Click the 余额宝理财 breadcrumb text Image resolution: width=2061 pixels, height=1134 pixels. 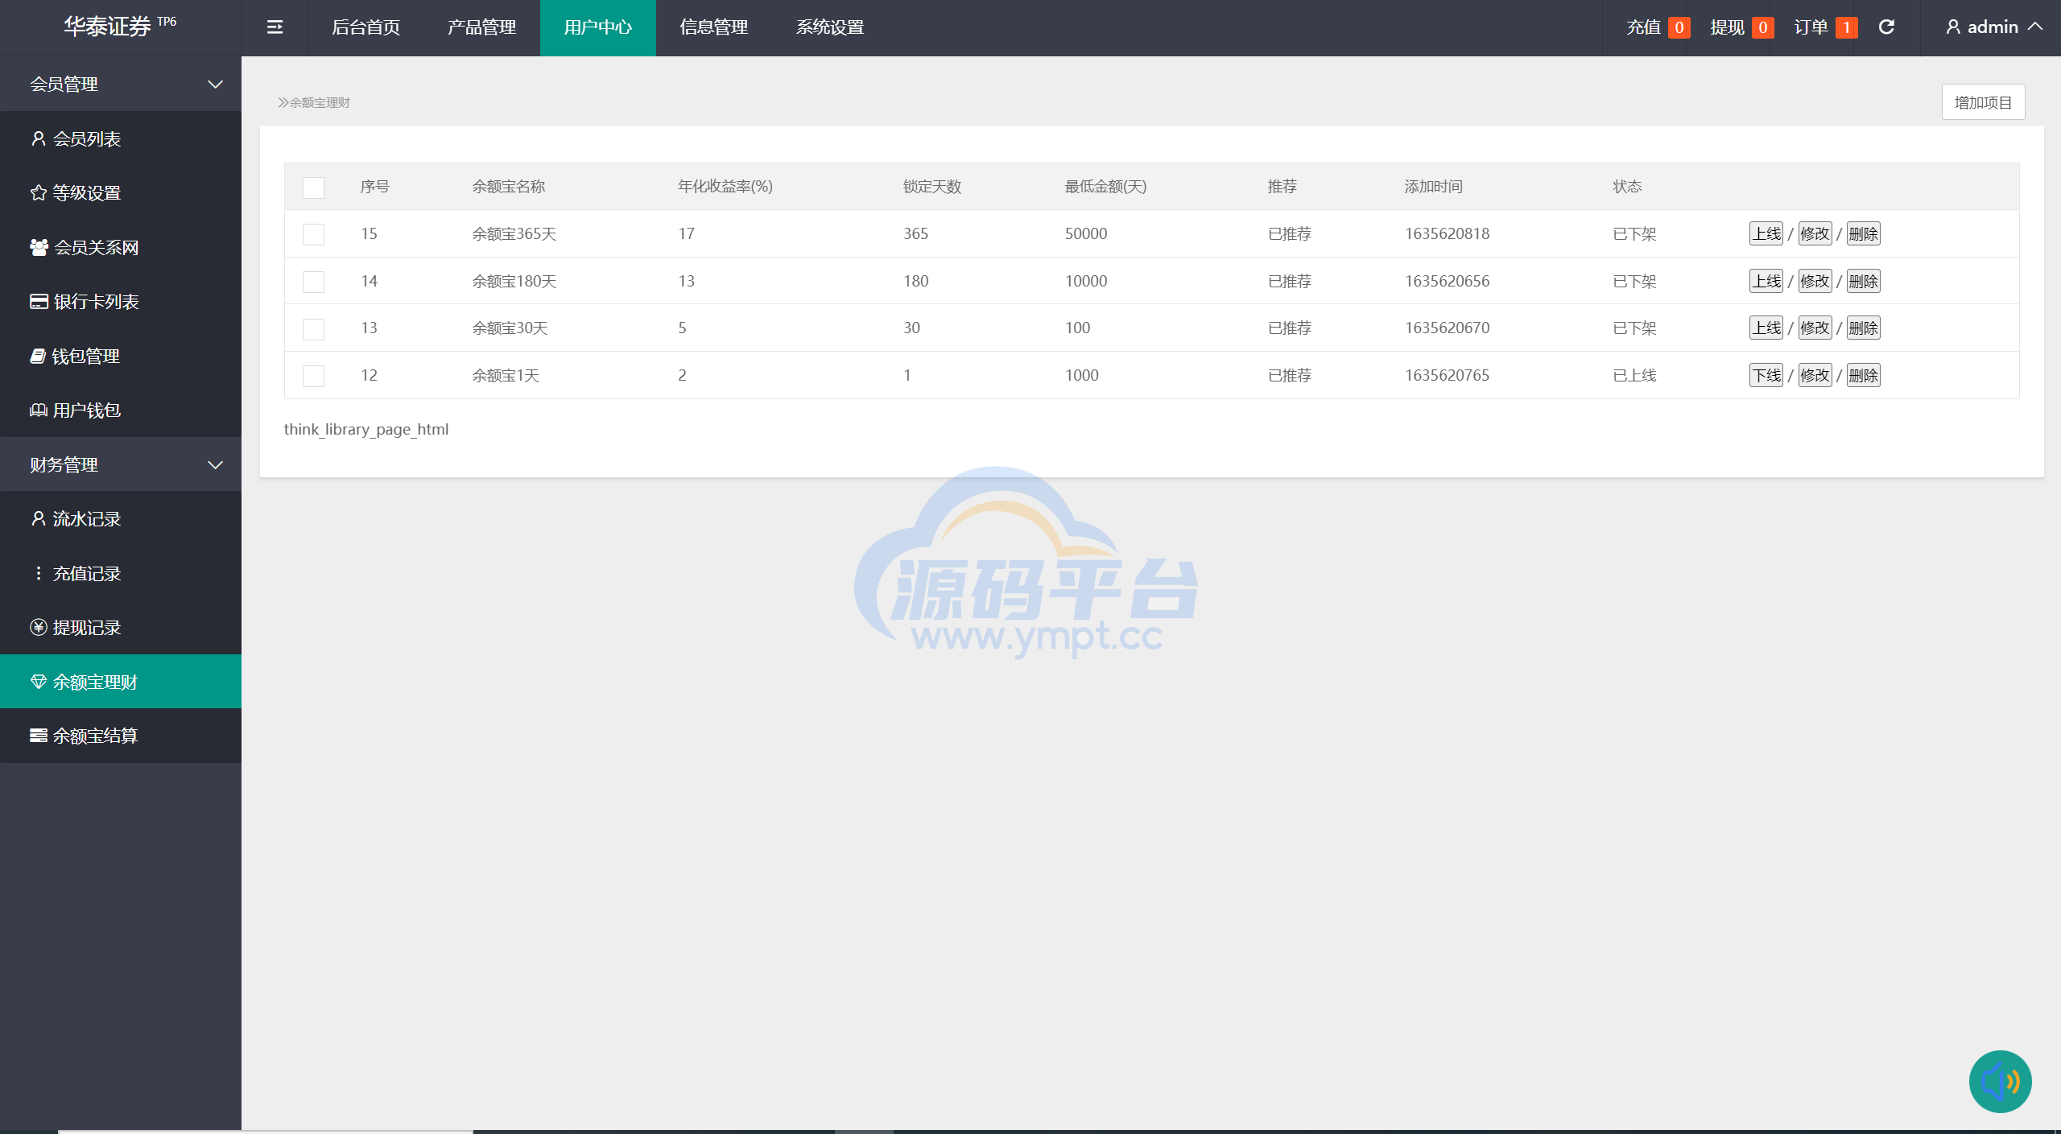click(x=320, y=102)
